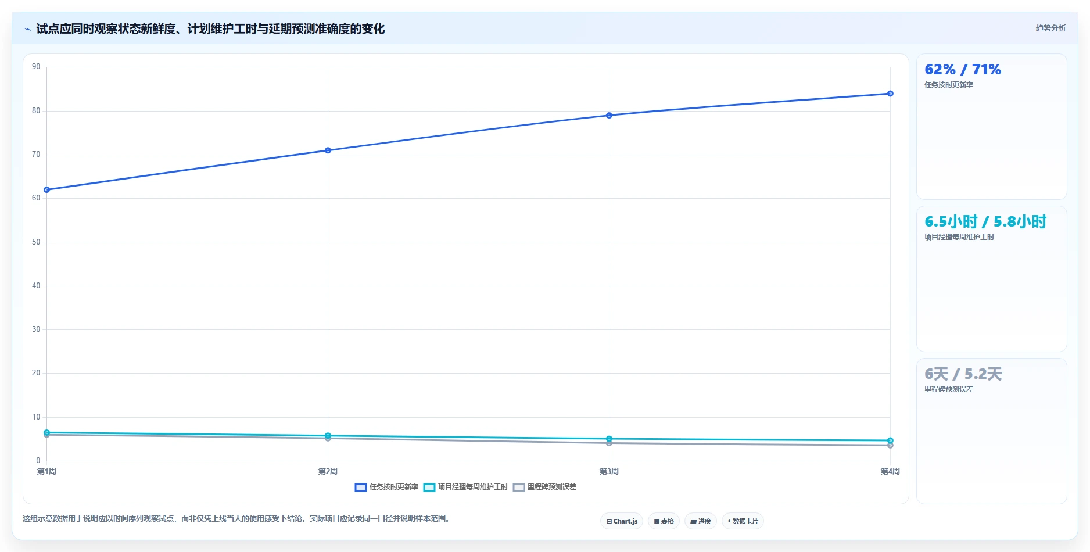
Task: Click the blue data point at 第2周
Action: (328, 150)
